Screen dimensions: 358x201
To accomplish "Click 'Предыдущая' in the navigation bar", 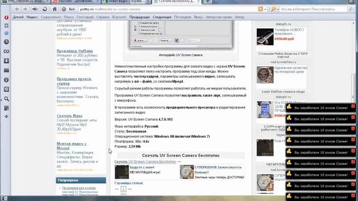I will point(139,17).
